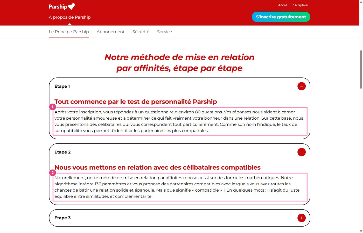Click the scrollbar down arrow

click(361, 231)
